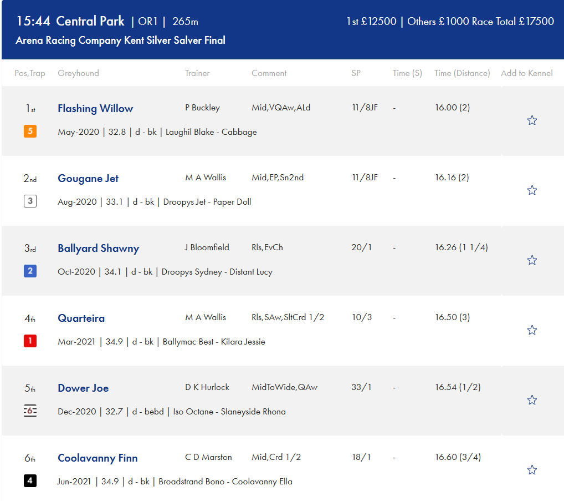Click striped trap 6 badge
The height and width of the screenshot is (501, 564).
30,411
